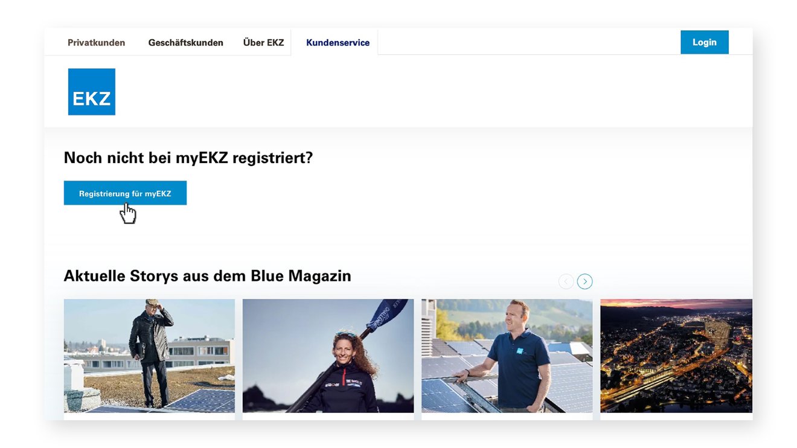
Task: Click Registrierung für myEKZ
Action: [x=125, y=193]
